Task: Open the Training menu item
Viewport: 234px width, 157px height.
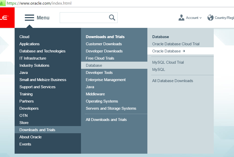Action: (26, 94)
